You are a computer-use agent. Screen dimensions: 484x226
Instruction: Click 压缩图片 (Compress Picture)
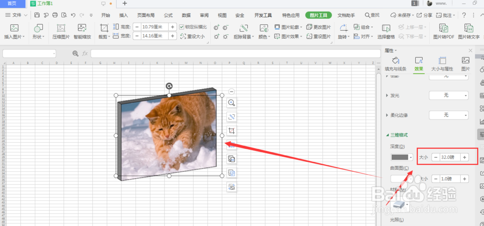[x=61, y=31]
